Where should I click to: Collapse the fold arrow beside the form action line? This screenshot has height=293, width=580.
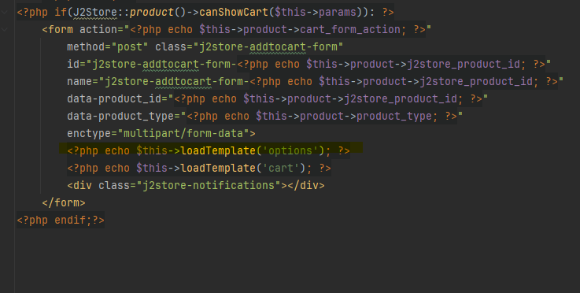coord(5,29)
